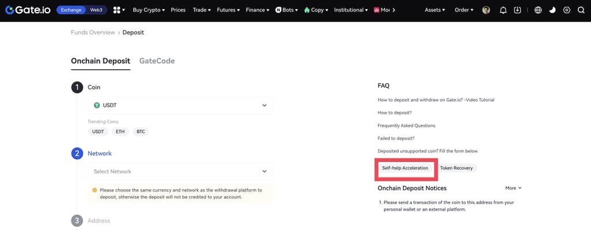Expand the USDT coin dropdown
This screenshot has width=591, height=233.
point(180,106)
